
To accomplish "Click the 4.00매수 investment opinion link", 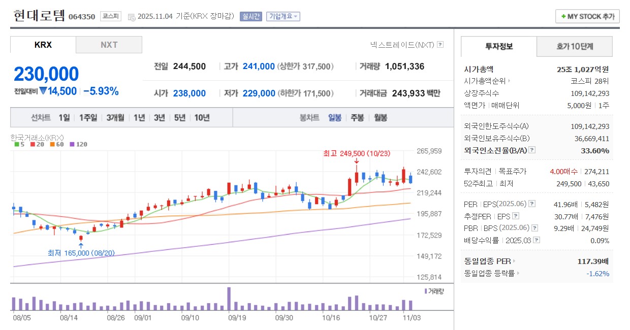I will pos(564,172).
